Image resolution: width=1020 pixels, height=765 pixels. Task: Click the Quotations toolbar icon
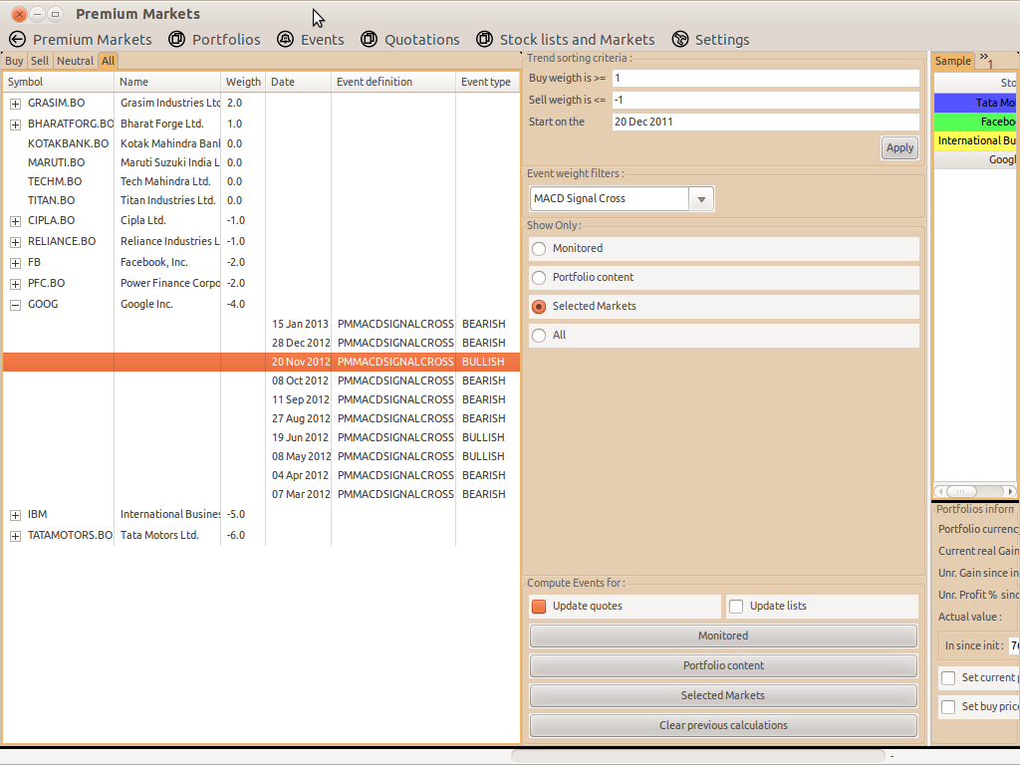[369, 40]
